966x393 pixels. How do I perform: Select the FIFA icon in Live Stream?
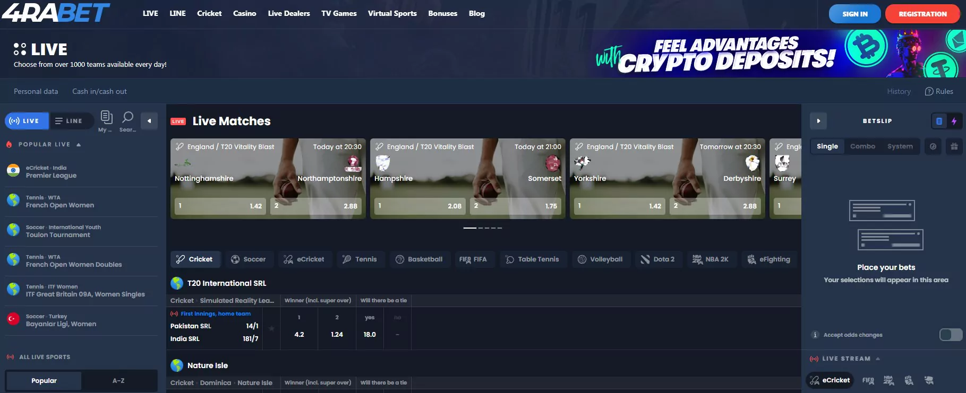coord(868,380)
